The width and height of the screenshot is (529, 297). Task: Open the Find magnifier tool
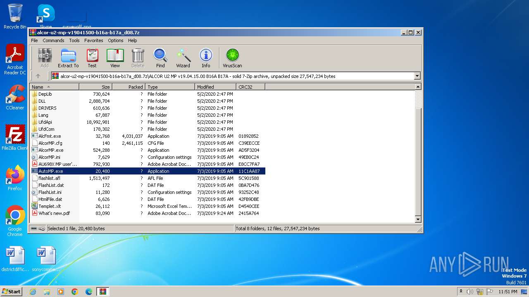pyautogui.click(x=160, y=58)
